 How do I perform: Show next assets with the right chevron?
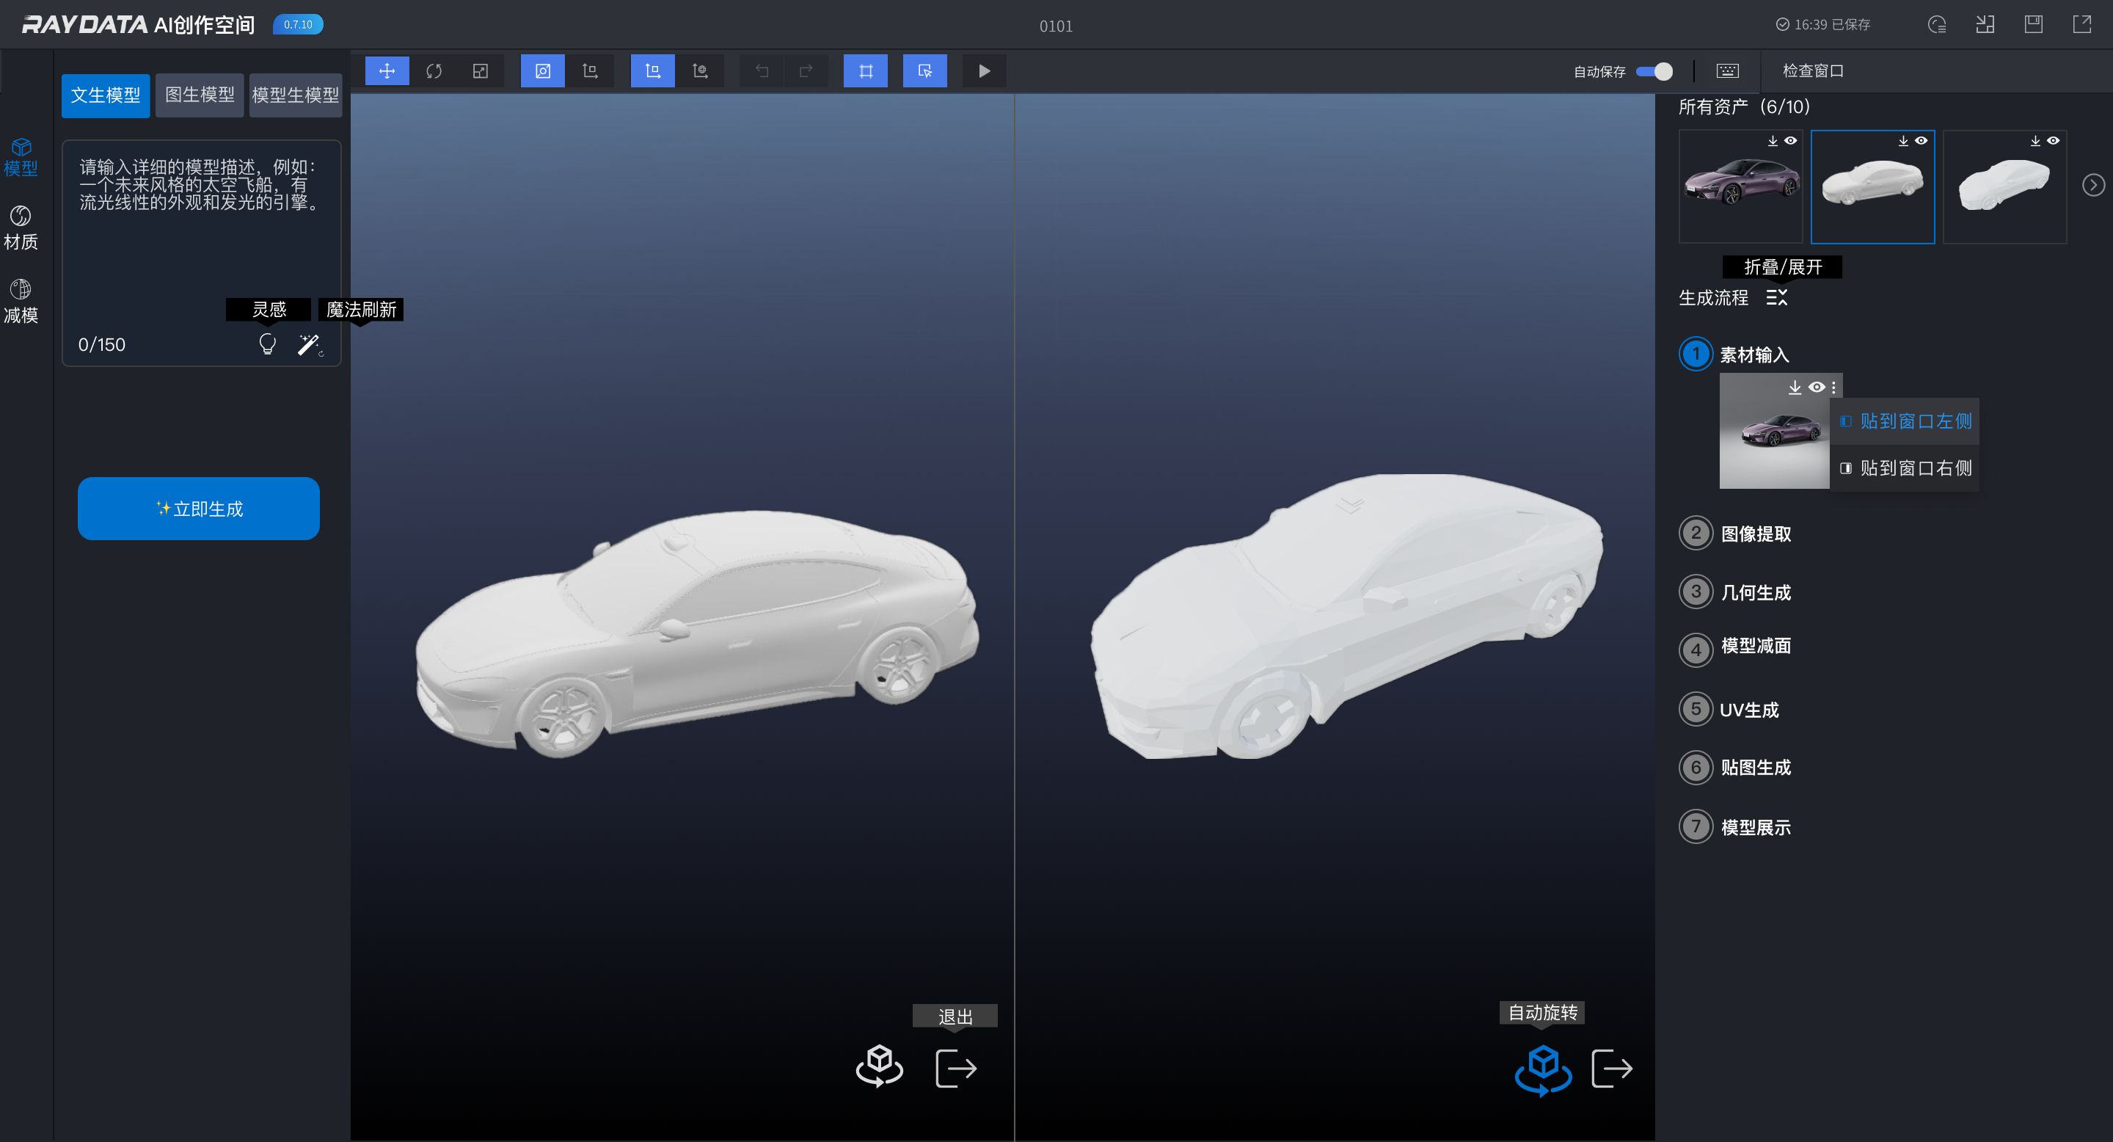[x=2092, y=186]
